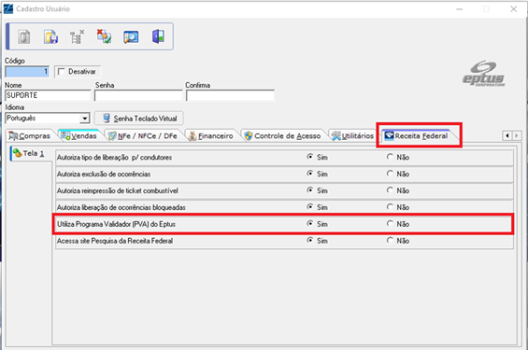Screen dimensions: 528x350
Task: Click the Confirma password field
Action: (x=230, y=95)
